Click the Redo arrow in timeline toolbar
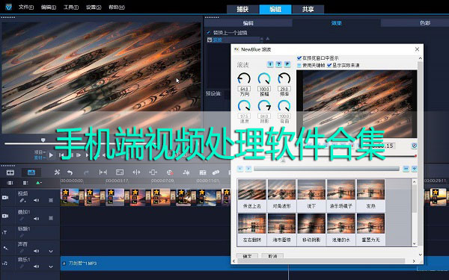 click(x=86, y=172)
